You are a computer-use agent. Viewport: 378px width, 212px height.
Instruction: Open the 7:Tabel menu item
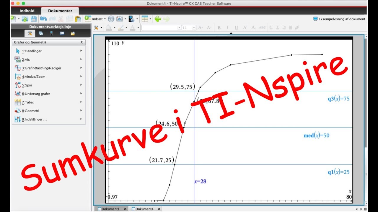tap(48, 102)
